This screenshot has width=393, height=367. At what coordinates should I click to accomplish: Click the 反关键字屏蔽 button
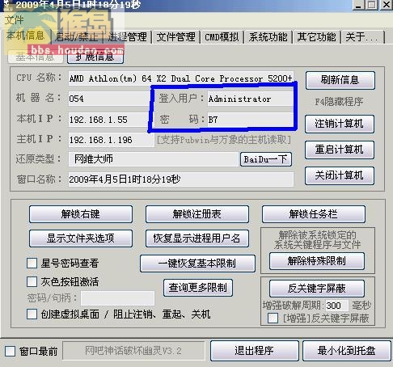317,289
